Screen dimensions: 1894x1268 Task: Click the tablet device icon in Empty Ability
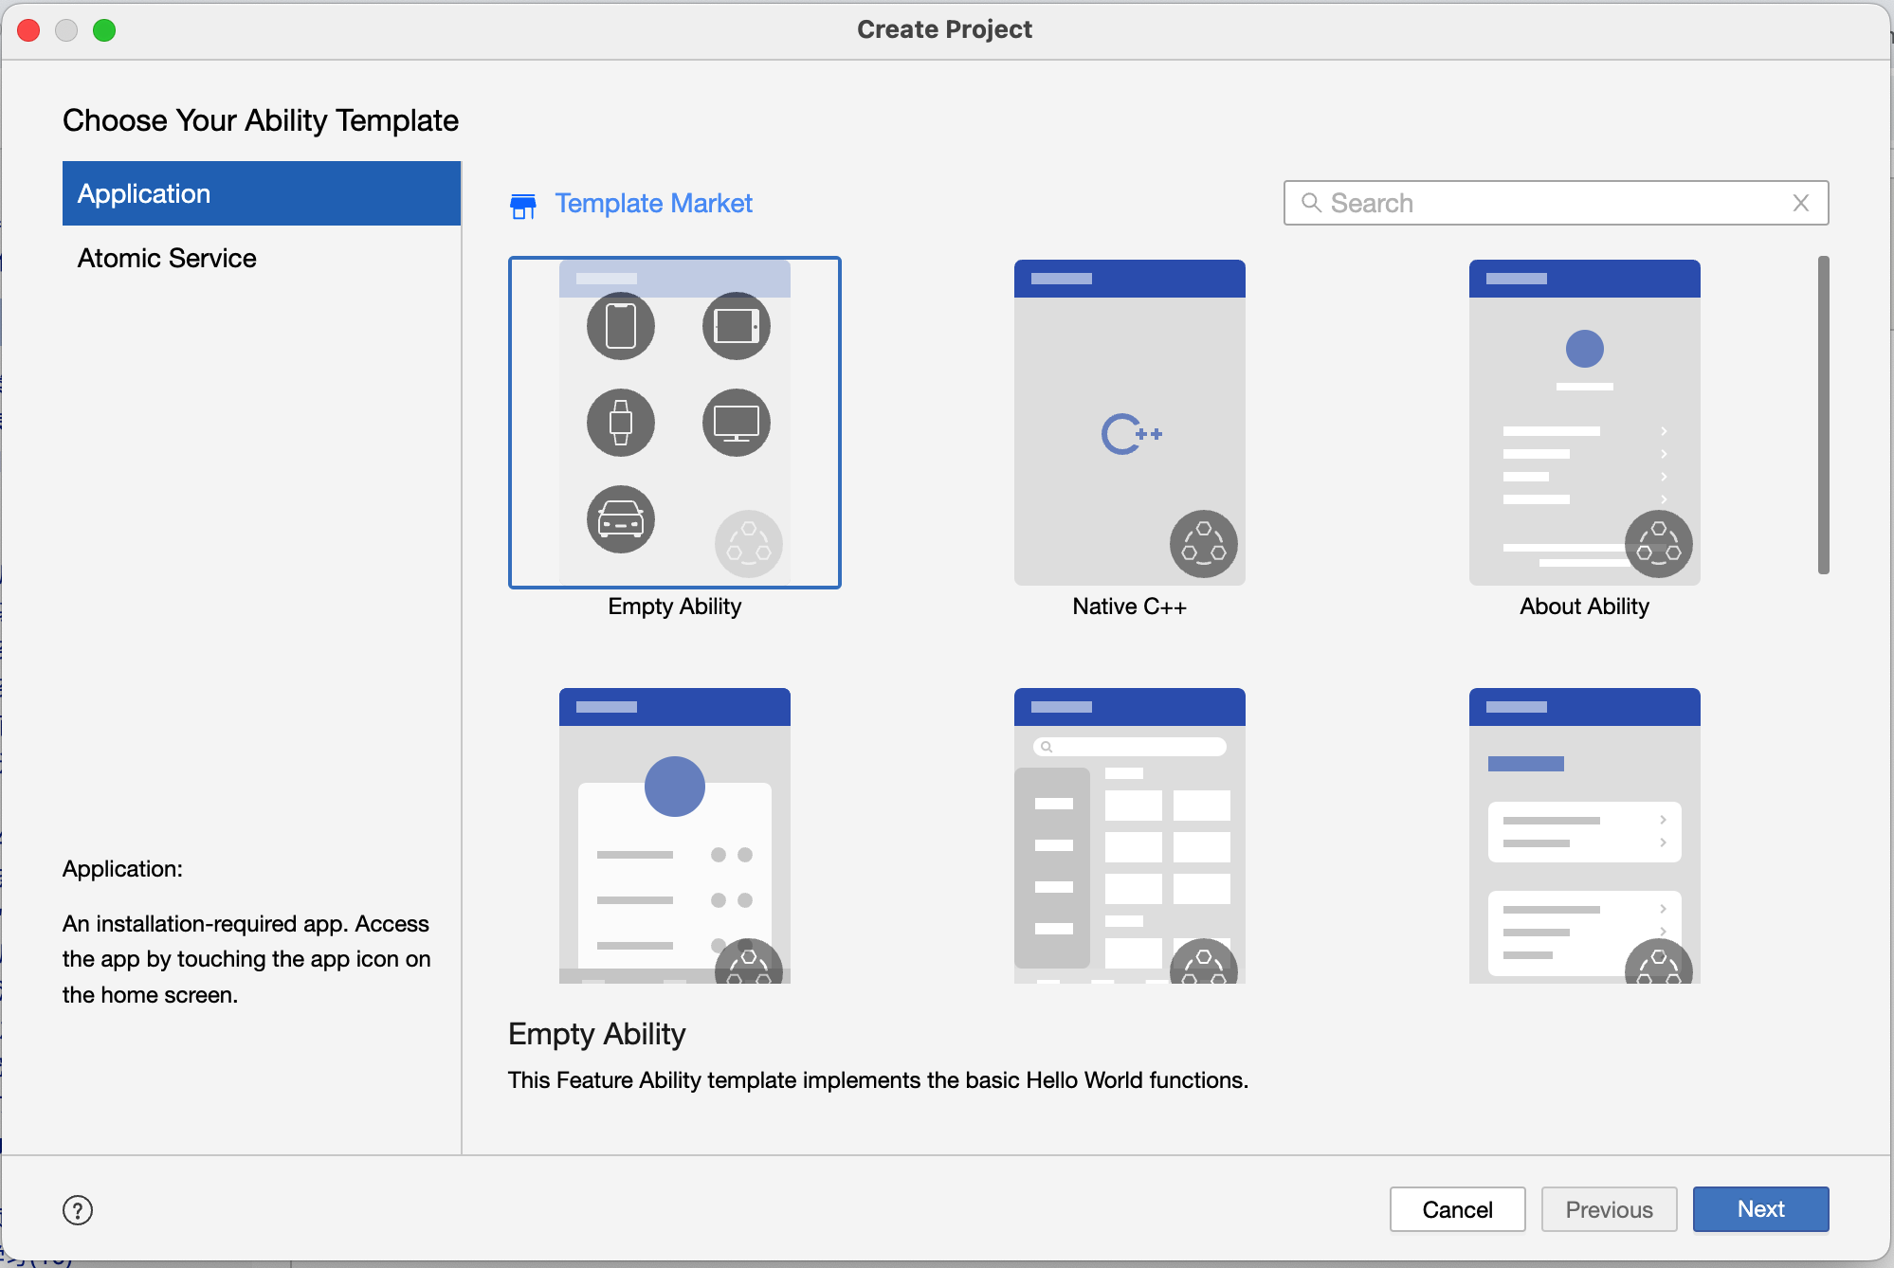734,325
